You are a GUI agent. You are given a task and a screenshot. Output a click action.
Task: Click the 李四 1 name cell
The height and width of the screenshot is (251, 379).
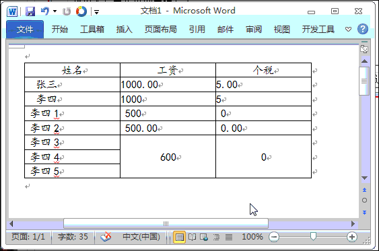(72, 113)
